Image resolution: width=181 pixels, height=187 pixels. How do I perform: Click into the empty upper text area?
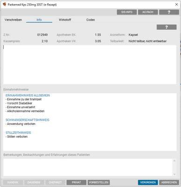[90, 65]
